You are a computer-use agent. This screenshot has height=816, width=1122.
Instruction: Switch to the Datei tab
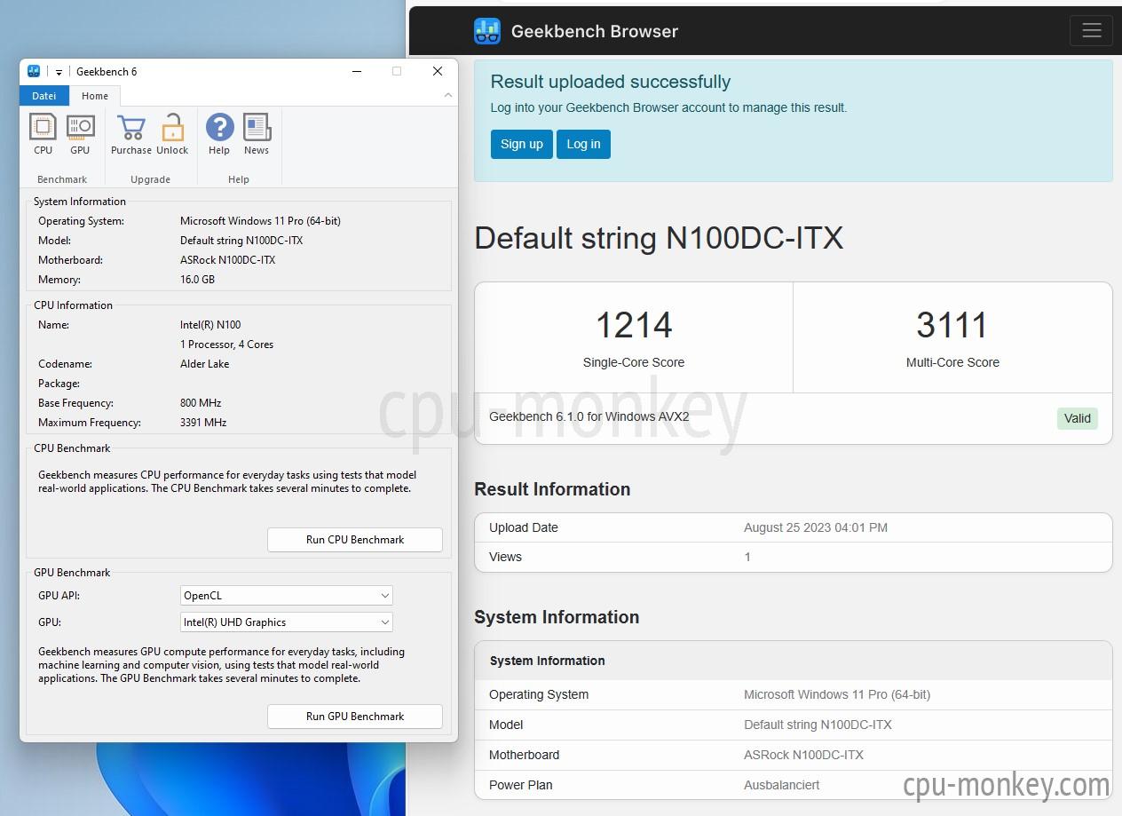click(43, 96)
